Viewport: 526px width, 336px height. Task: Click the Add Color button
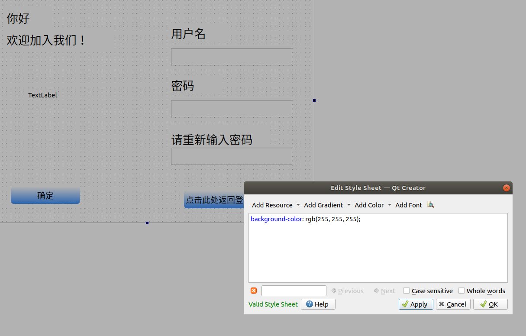click(369, 205)
